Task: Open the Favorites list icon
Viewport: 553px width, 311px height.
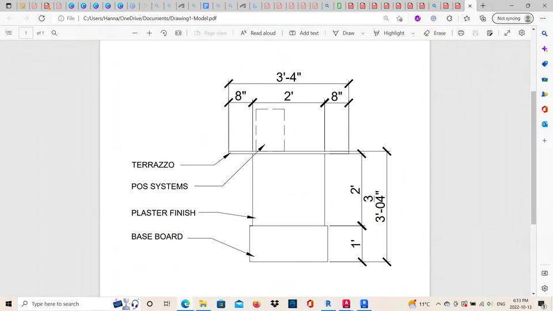Action: 467,18
